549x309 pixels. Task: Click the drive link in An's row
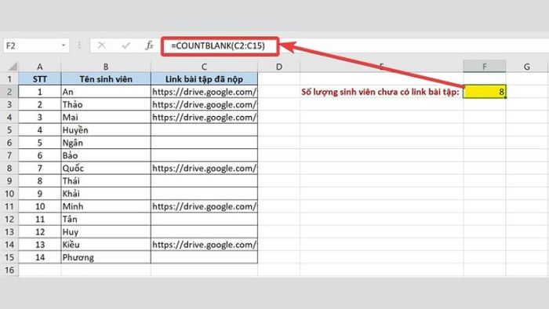204,92
